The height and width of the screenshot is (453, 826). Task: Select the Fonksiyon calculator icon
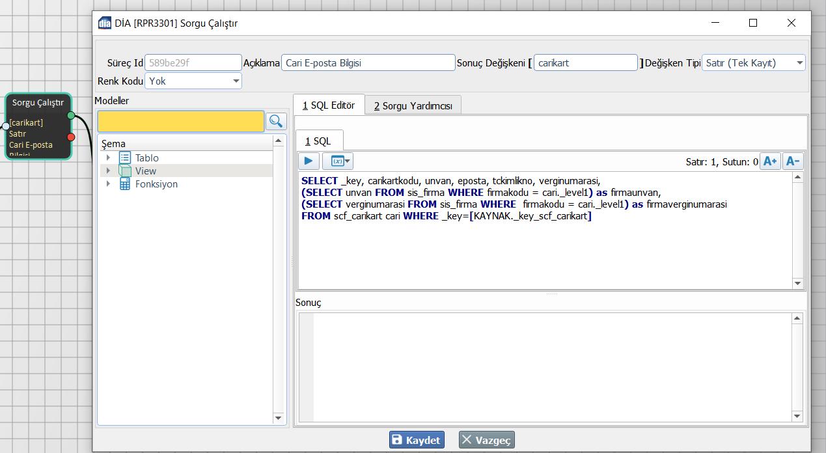(125, 184)
